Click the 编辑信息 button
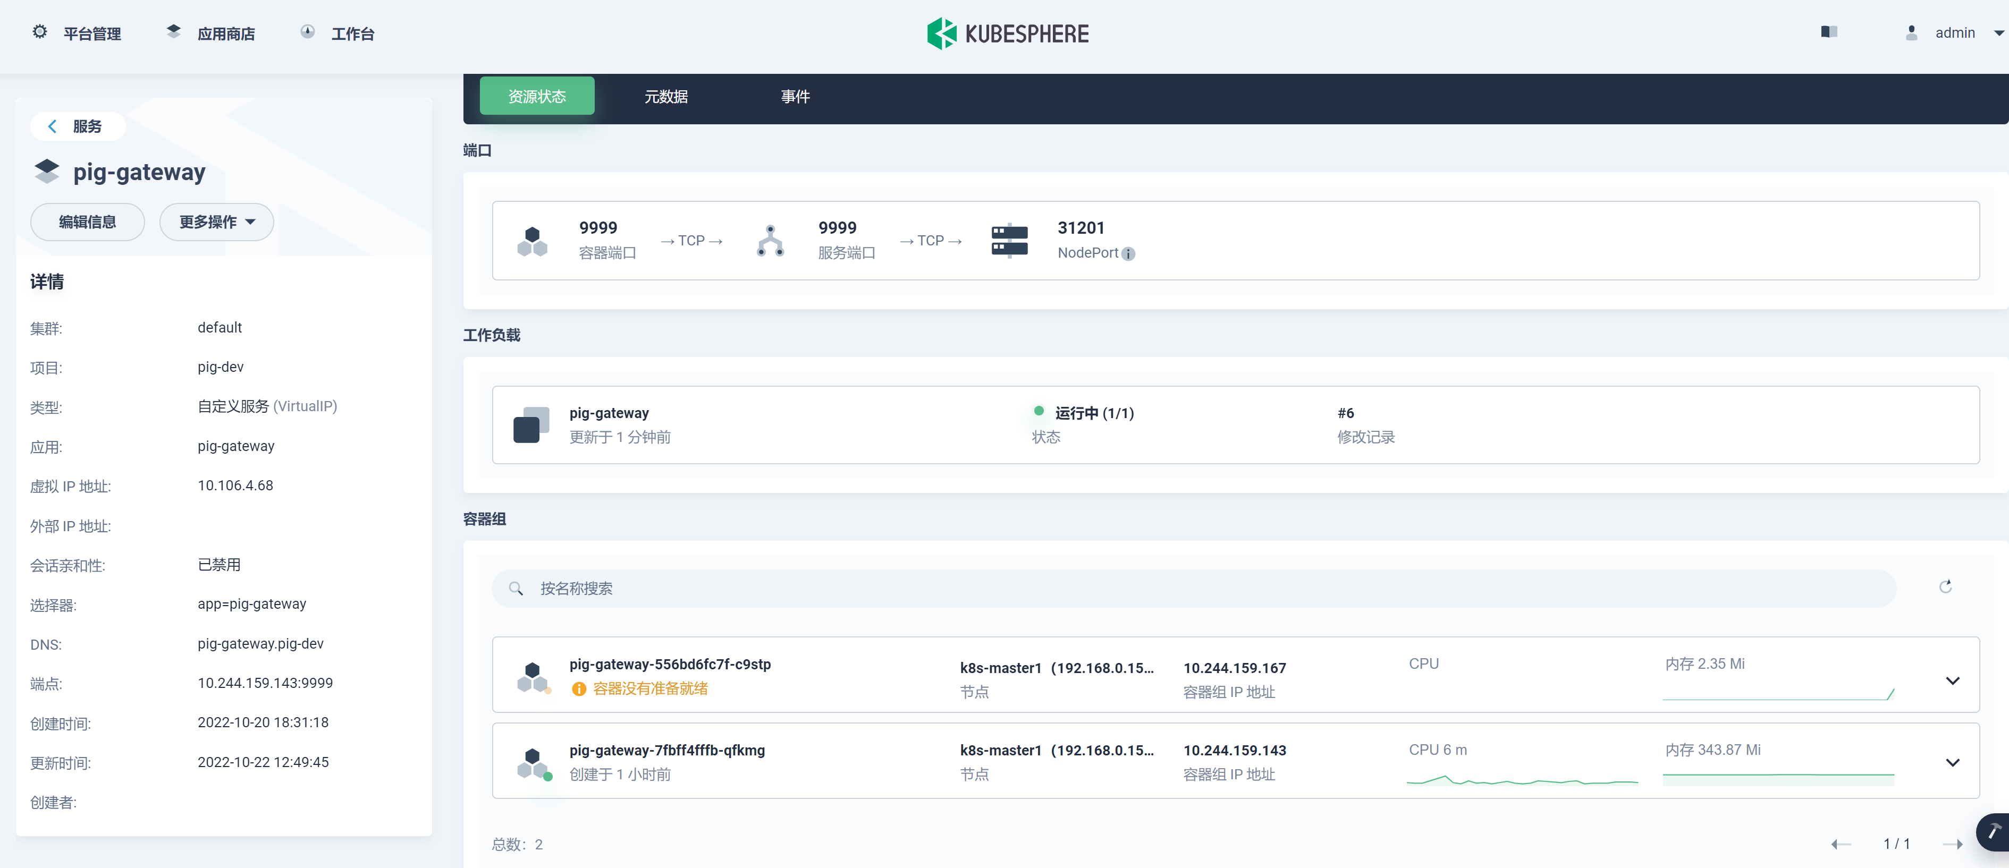This screenshot has height=868, width=2009. 87,222
